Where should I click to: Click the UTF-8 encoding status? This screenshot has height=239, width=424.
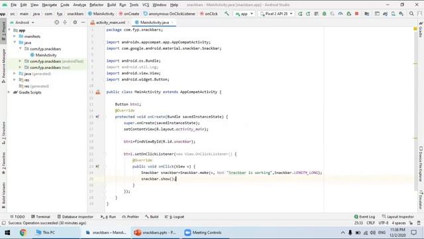[383, 223]
